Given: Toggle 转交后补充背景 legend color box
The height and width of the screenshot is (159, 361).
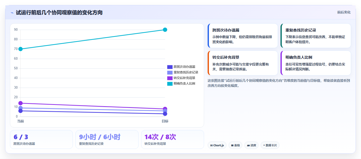Looking at the screenshot, I should [170, 78].
